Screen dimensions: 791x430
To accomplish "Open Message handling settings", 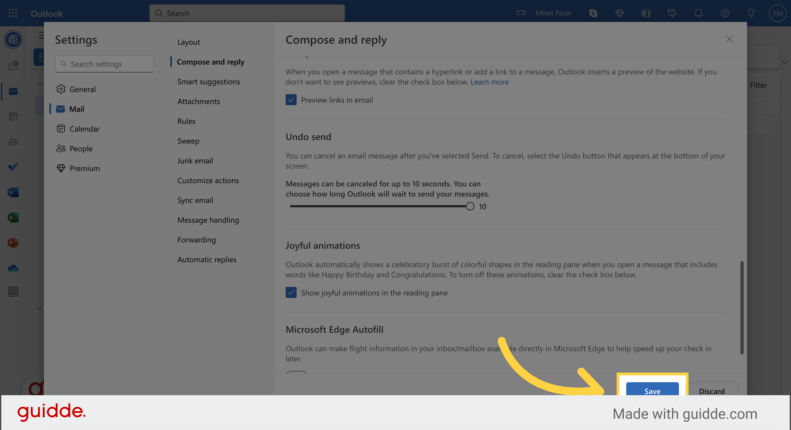I will point(208,220).
